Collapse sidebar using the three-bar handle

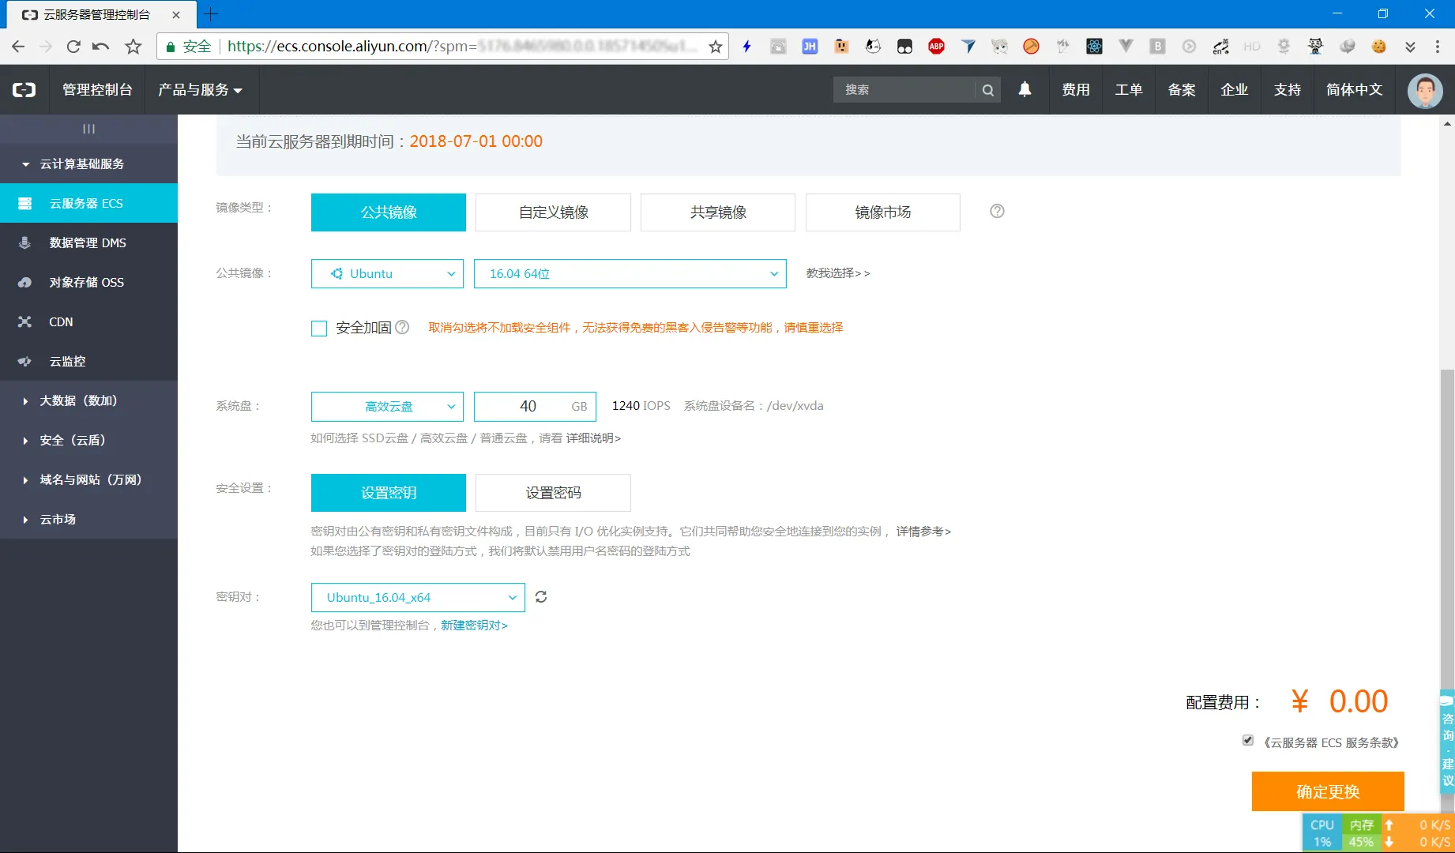coord(88,129)
